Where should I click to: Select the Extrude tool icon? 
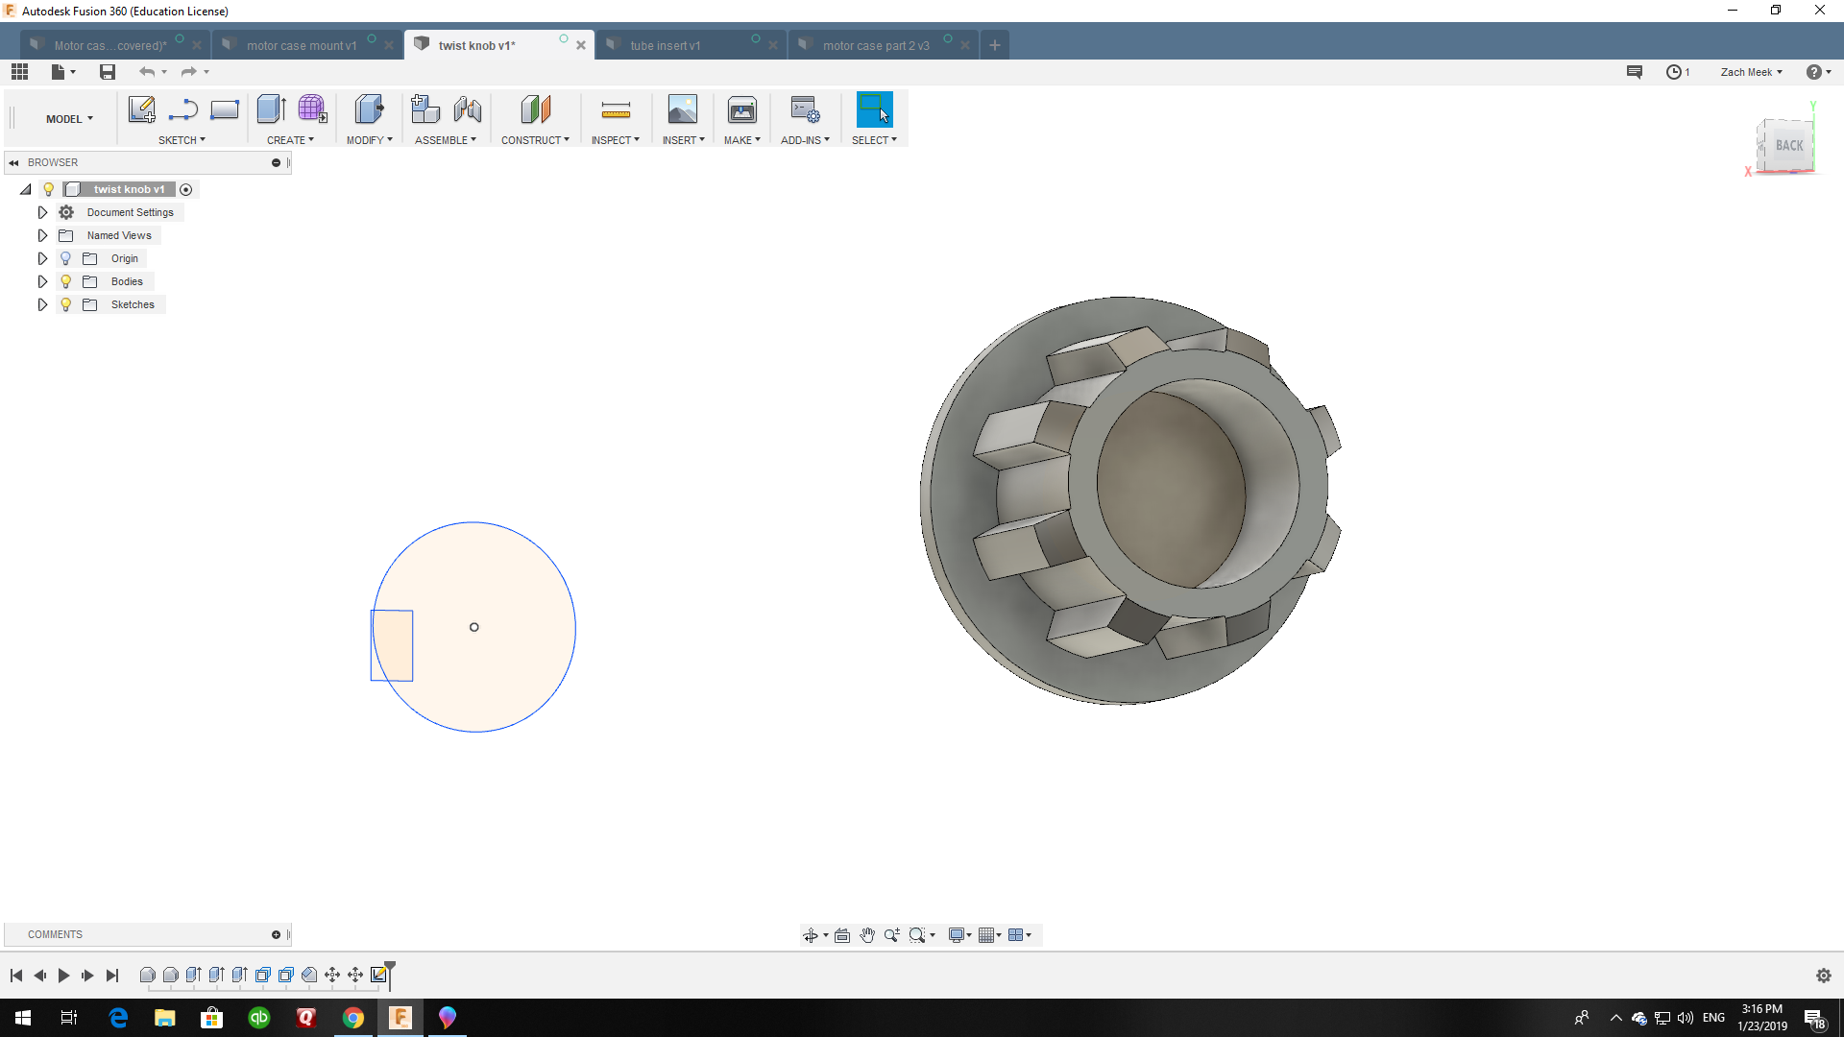coord(271,109)
